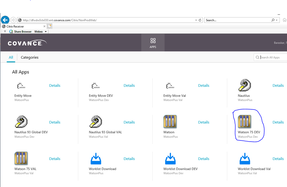Open the circled Watson 75 DEV icon
This screenshot has width=287, height=187.
pyautogui.click(x=244, y=122)
